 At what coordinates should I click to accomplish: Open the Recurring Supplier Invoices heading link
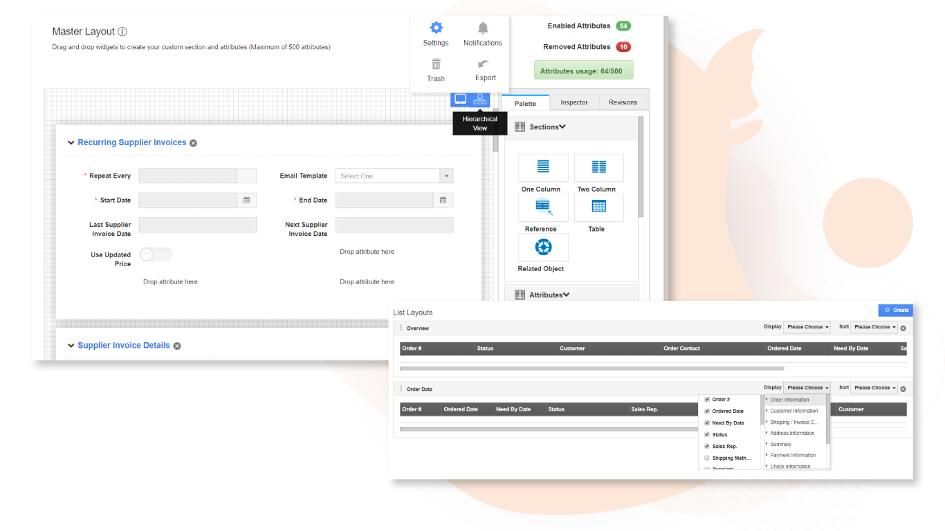[x=131, y=142]
